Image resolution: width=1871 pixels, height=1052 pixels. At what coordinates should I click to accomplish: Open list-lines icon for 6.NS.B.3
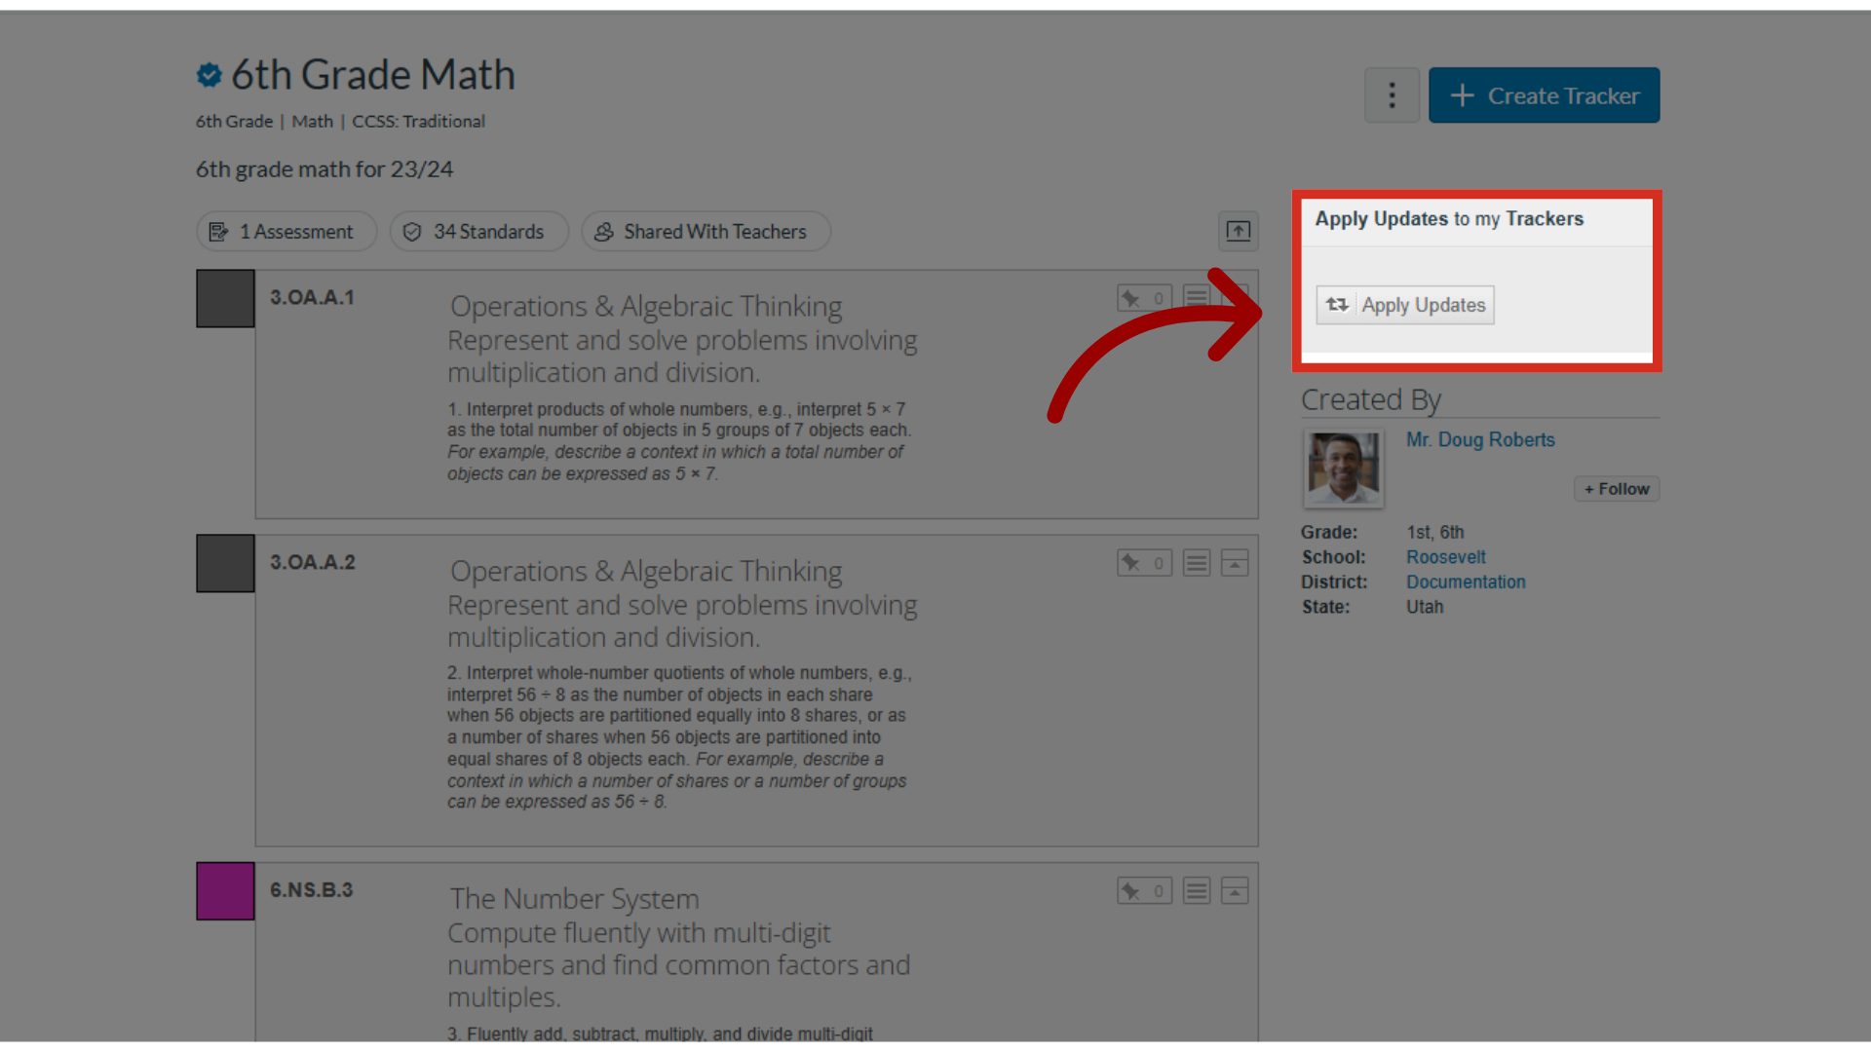(x=1197, y=891)
